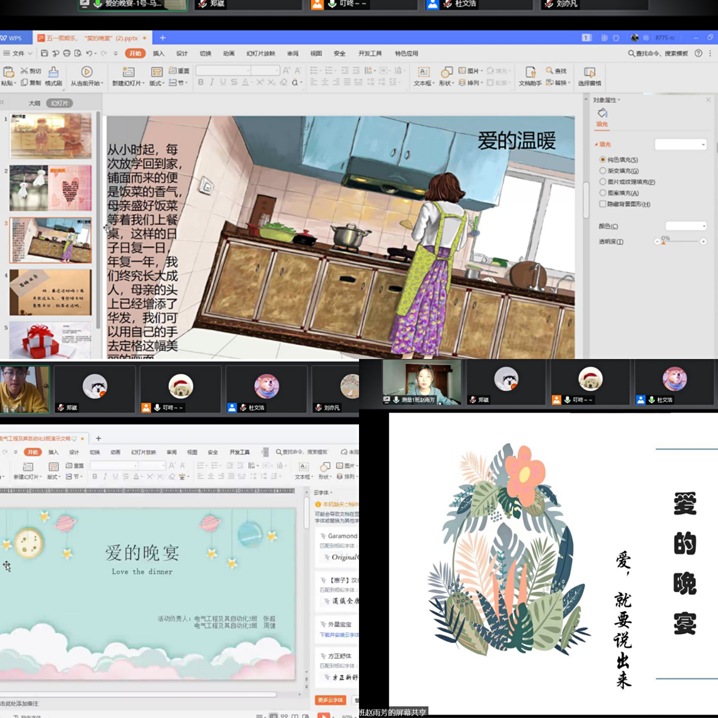The image size is (718, 718).
Task: Click the 格式刷 format painter icon
Action: [x=54, y=72]
